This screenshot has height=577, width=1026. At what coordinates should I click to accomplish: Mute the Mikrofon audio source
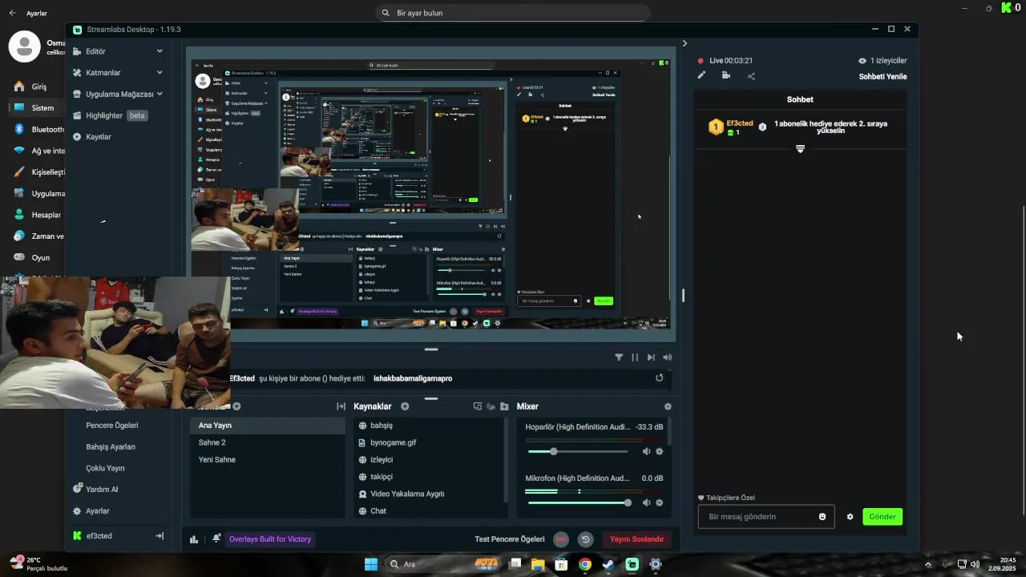click(x=646, y=502)
